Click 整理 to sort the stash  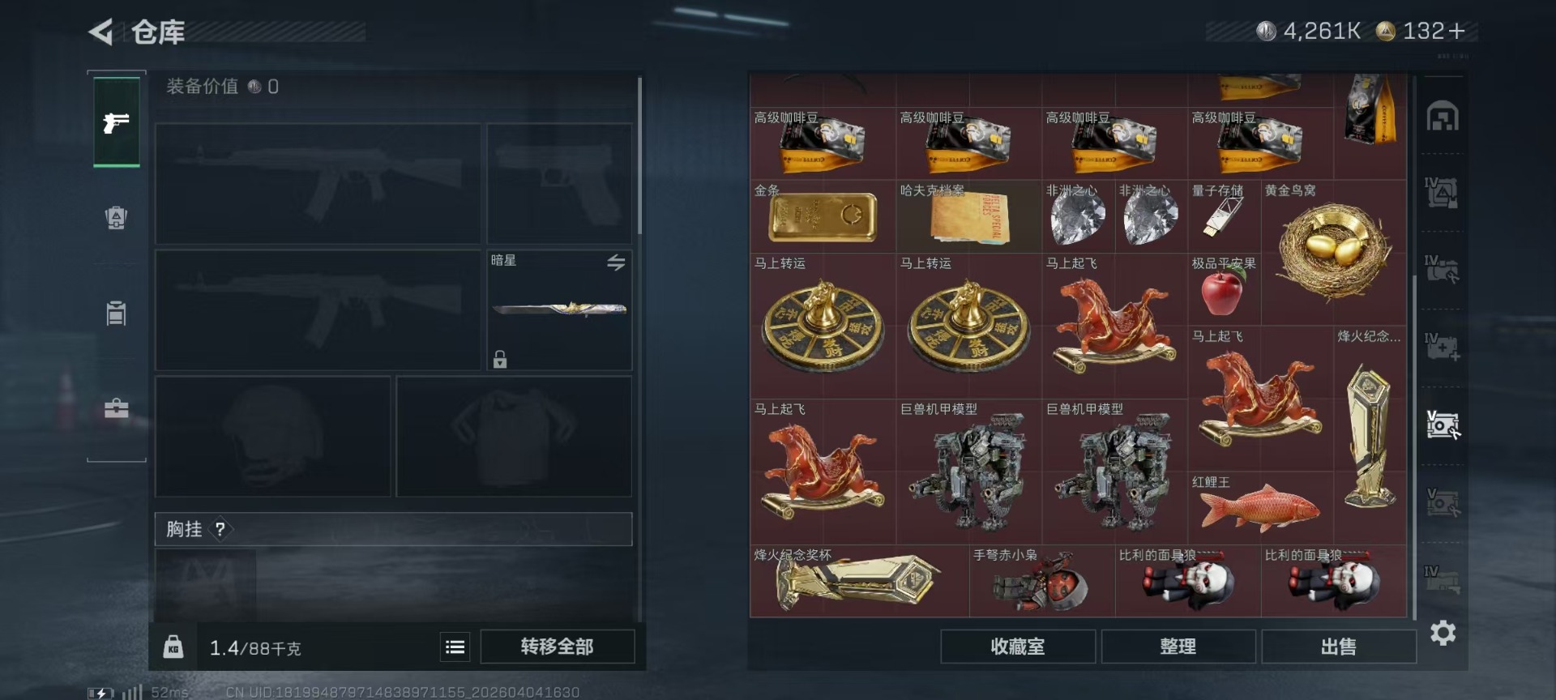click(1178, 647)
